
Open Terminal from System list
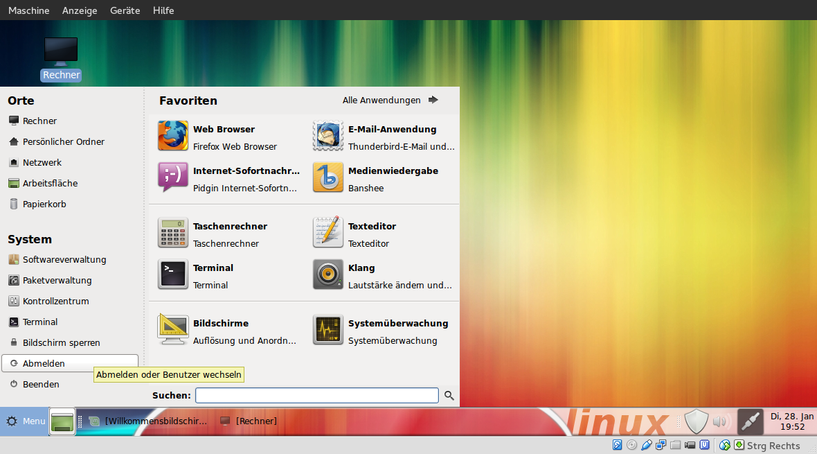[x=71, y=322]
